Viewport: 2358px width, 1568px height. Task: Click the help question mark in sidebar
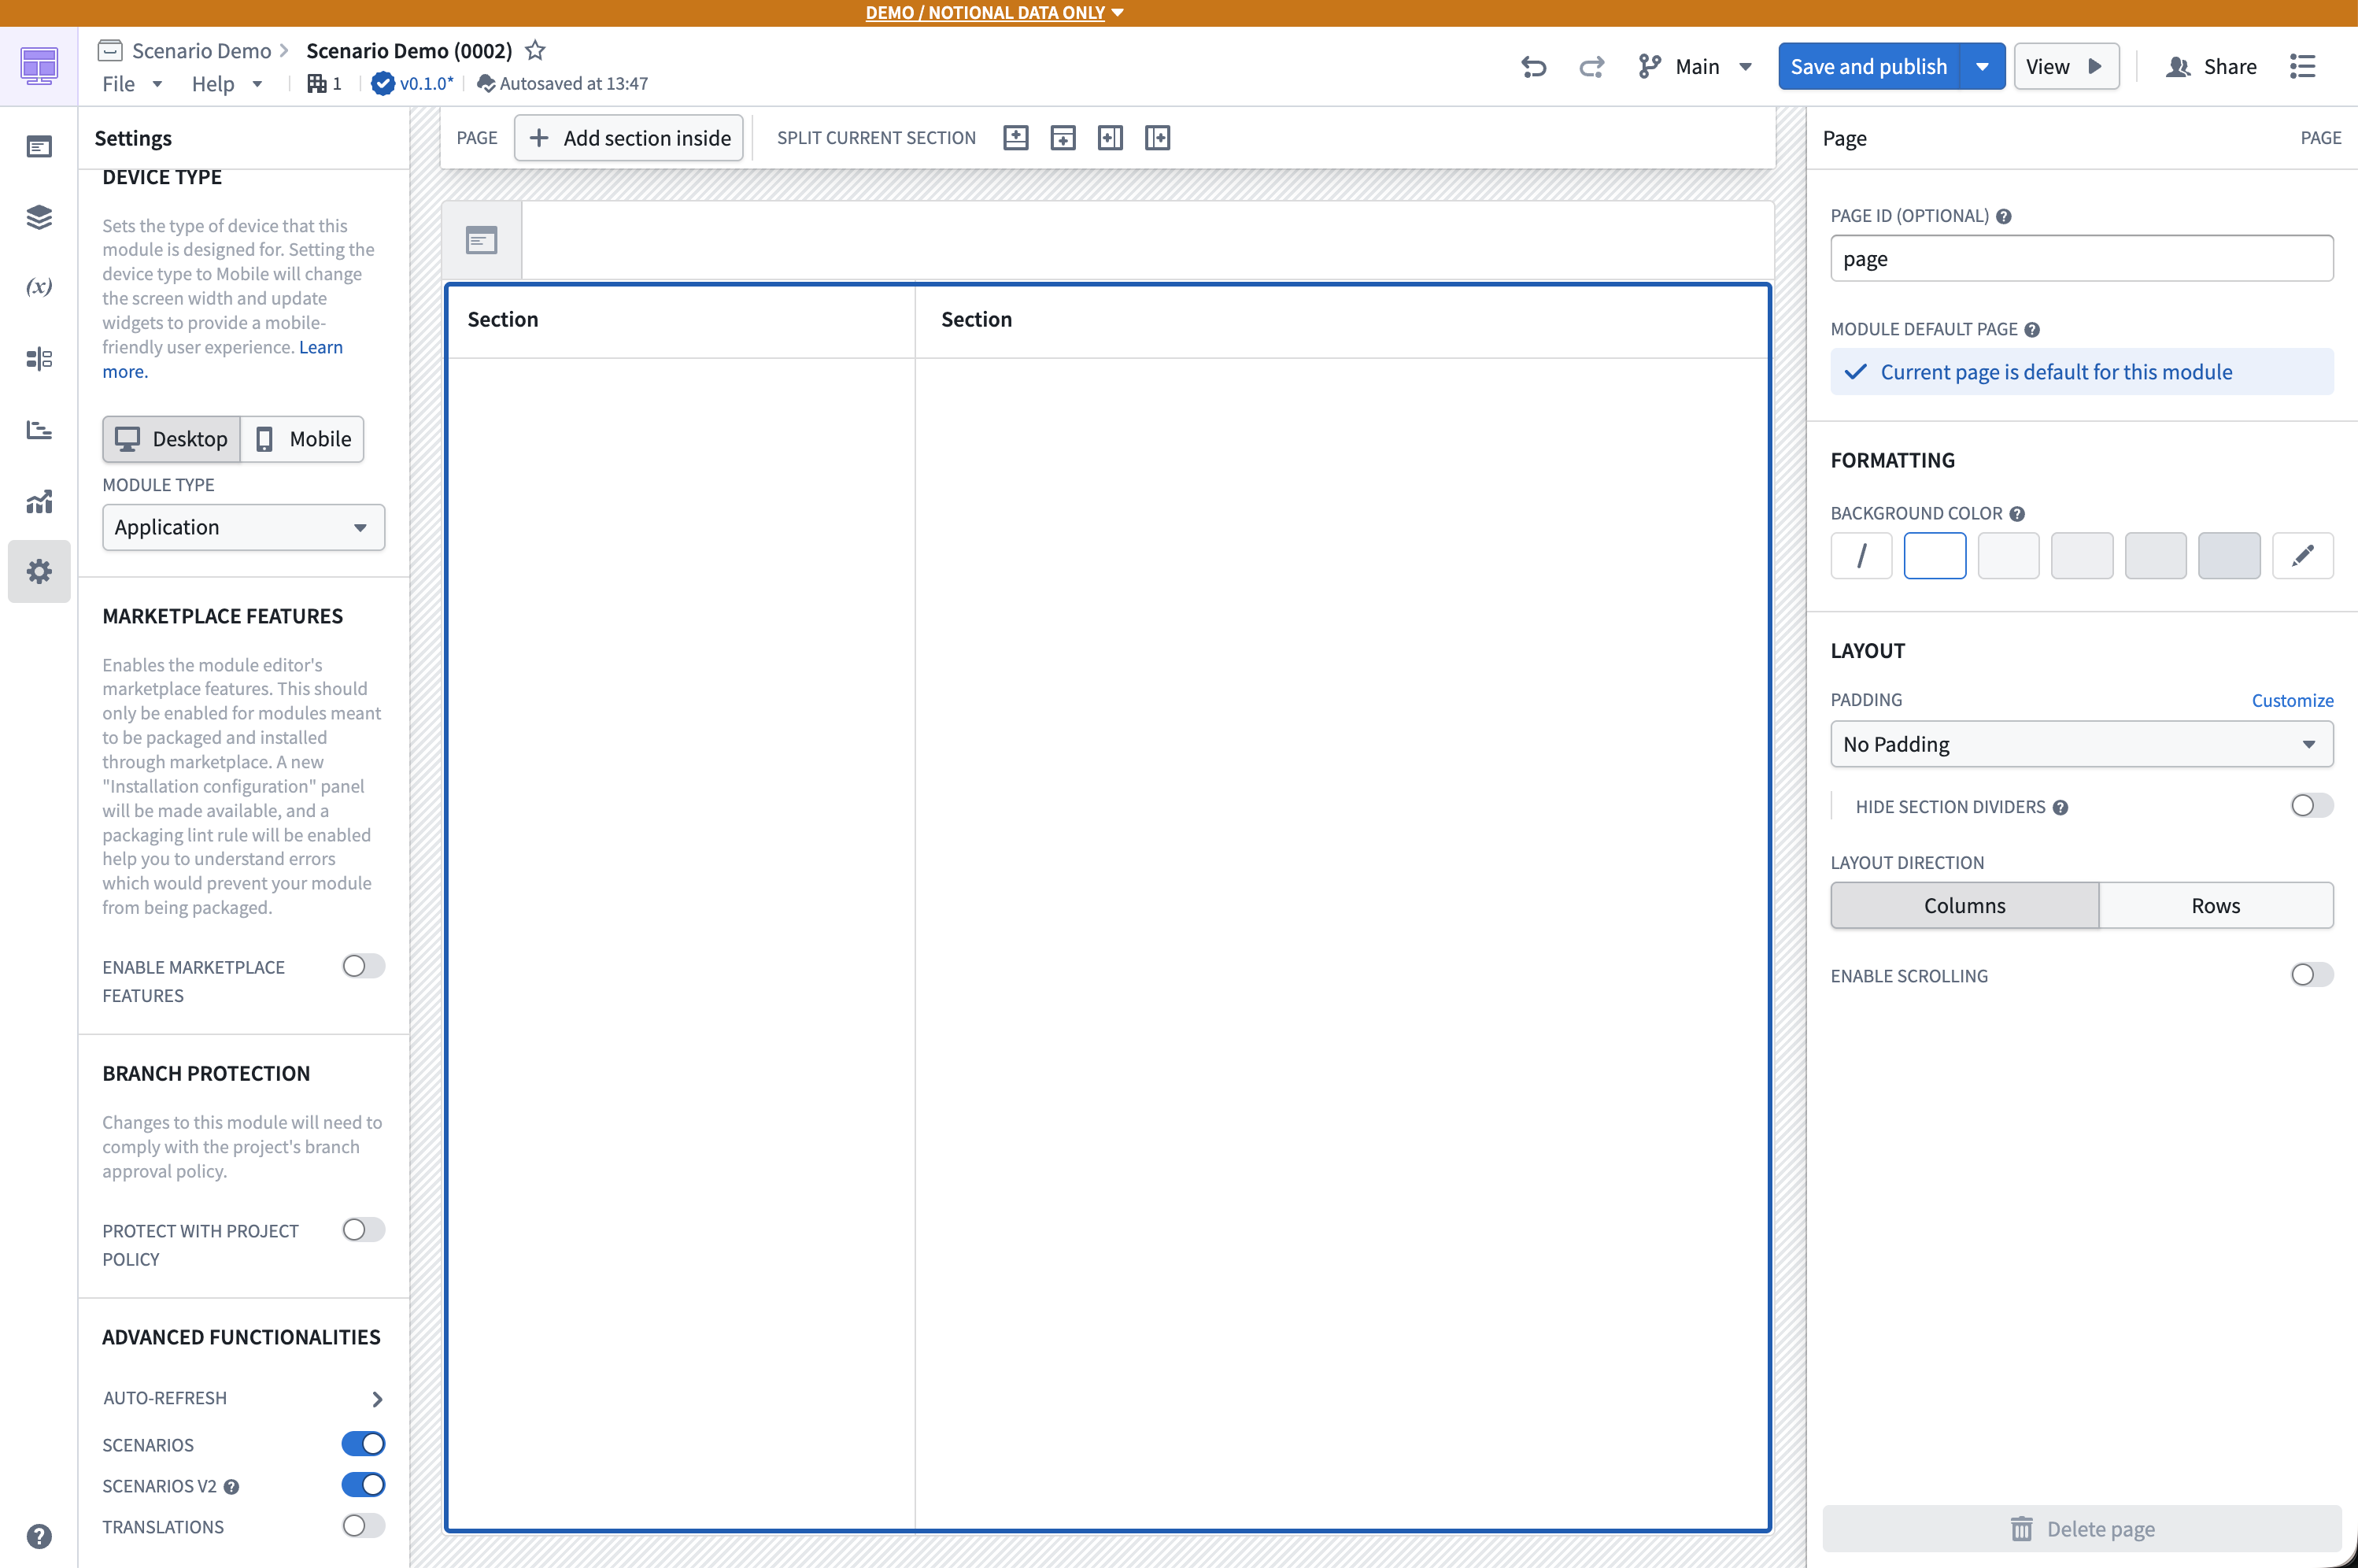(x=39, y=1536)
